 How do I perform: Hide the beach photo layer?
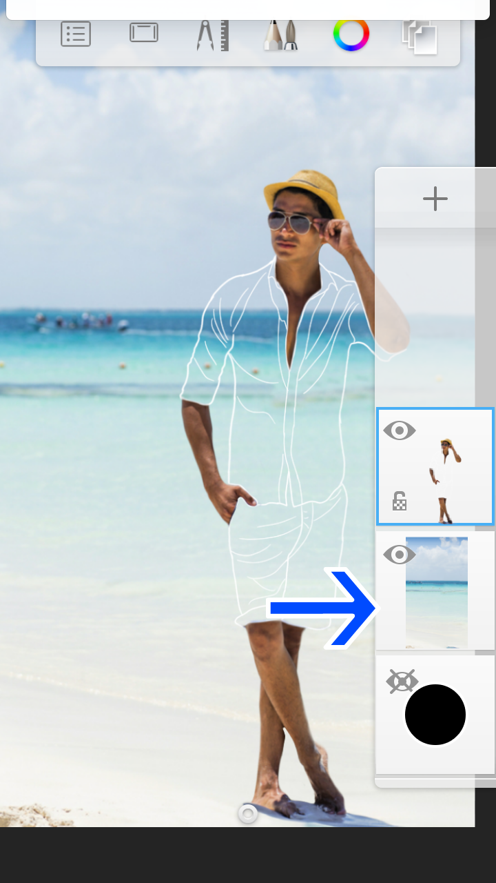pos(400,555)
